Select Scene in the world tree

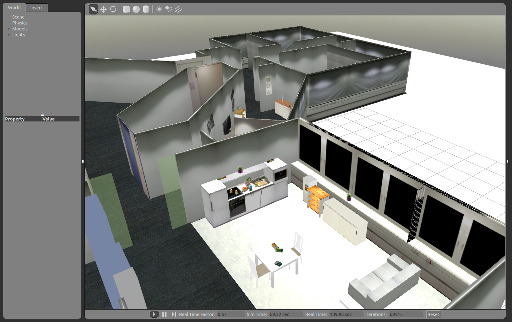pos(18,17)
